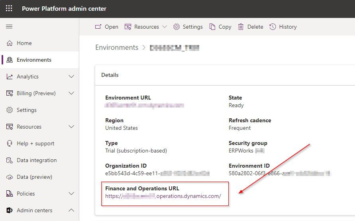
Task: Open the toolbar Resources dropdown arrow
Action: [165, 27]
